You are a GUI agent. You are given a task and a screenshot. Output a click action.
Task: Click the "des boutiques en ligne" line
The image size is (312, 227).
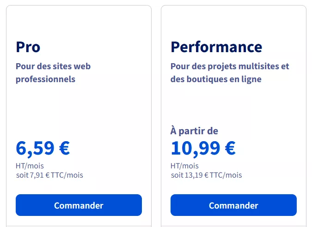tap(216, 79)
